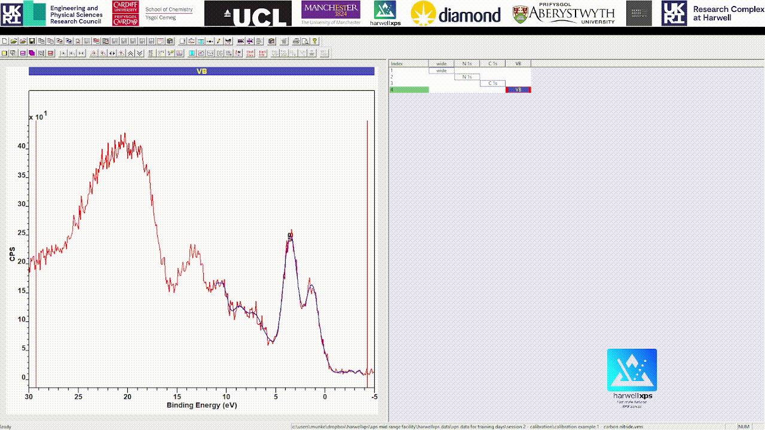Viewport: 765px width, 430px height.
Task: Click the OG toolbar icon
Action: coord(219,53)
